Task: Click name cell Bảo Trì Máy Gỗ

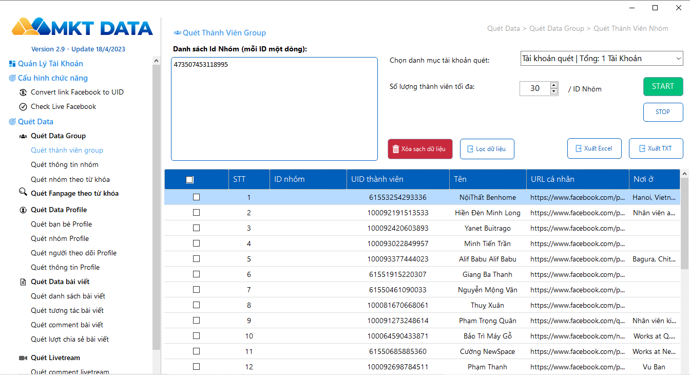Action: (x=488, y=336)
